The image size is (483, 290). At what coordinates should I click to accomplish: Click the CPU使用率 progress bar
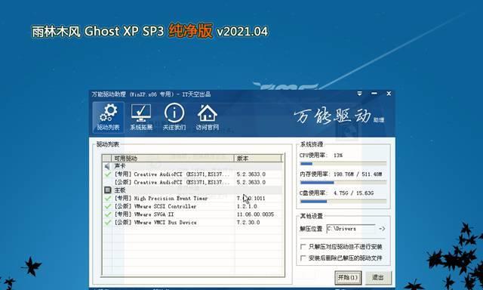tap(343, 164)
